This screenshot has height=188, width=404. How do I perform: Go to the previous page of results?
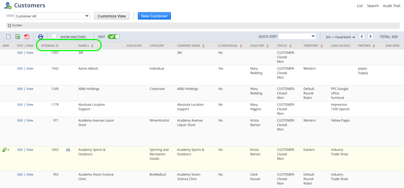(x=362, y=36)
